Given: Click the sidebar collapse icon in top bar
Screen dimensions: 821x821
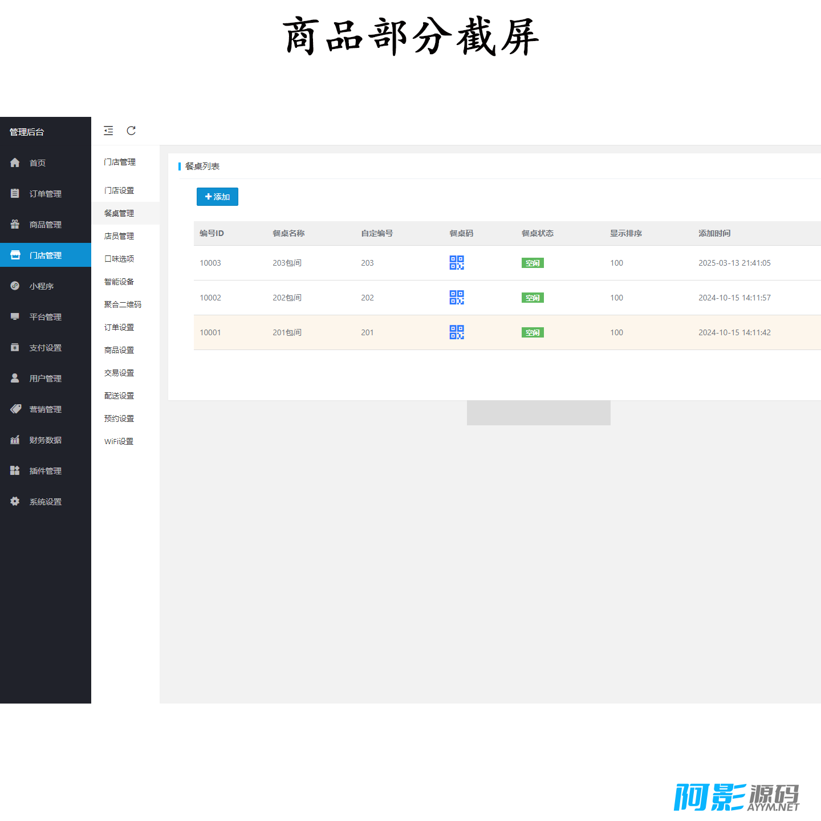Looking at the screenshot, I should [x=108, y=131].
